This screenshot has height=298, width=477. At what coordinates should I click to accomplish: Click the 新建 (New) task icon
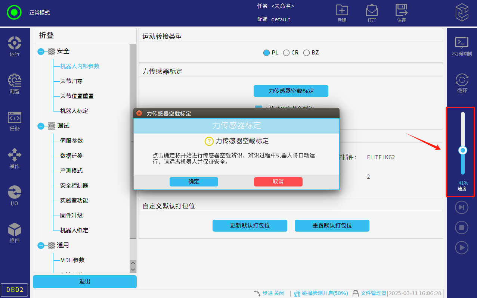341,10
